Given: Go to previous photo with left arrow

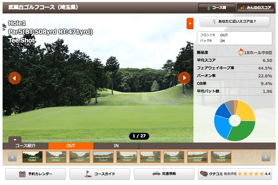Looking at the screenshot, I should 15,78.
